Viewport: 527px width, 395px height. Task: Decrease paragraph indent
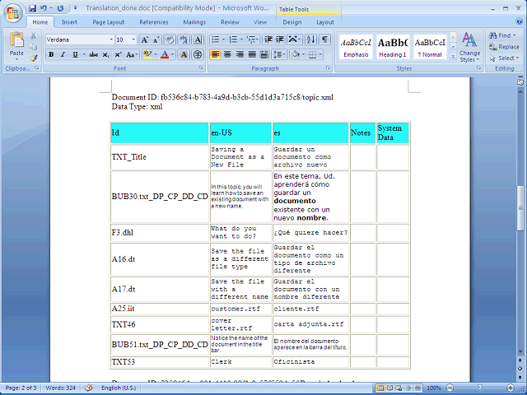(x=268, y=39)
